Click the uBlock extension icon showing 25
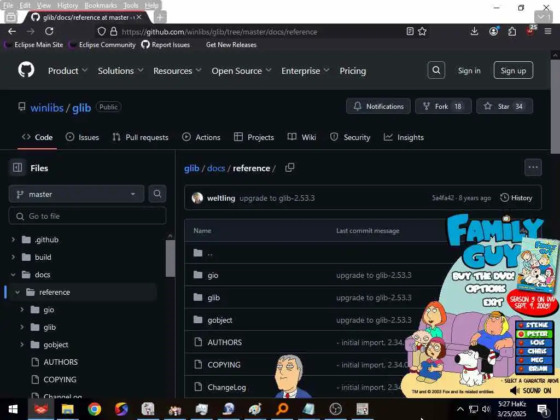560x420 pixels. 530,31
